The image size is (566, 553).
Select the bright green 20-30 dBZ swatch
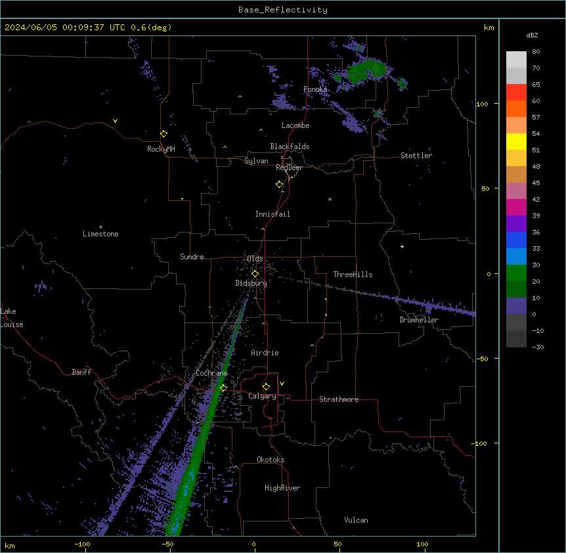click(x=516, y=273)
